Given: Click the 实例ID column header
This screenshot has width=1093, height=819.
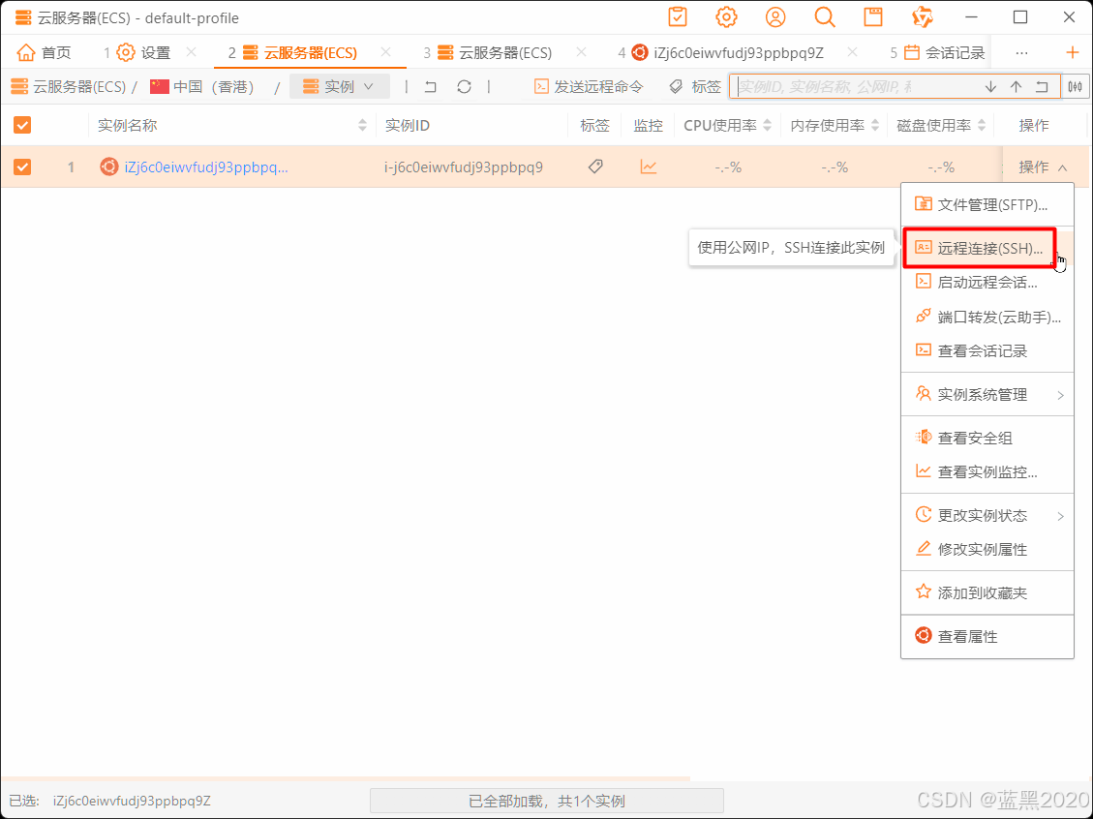Looking at the screenshot, I should pyautogui.click(x=407, y=125).
